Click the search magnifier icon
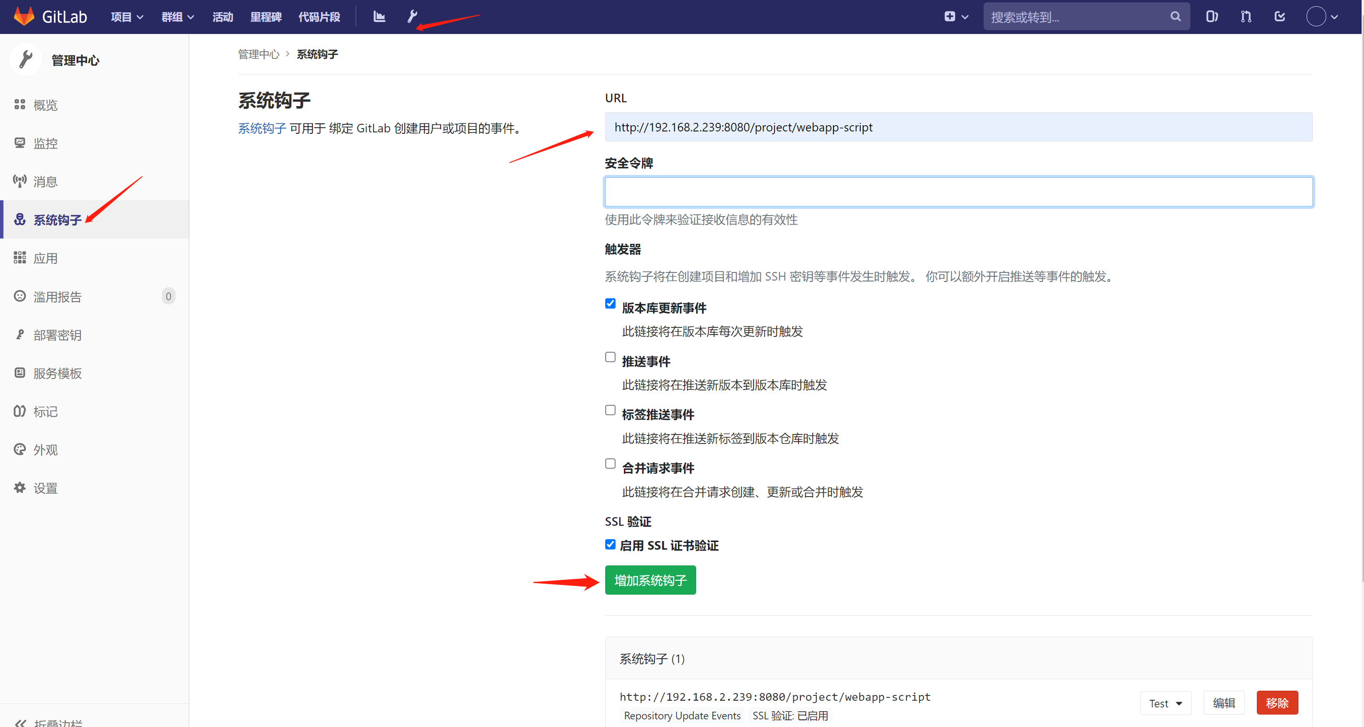1364x727 pixels. pos(1175,17)
